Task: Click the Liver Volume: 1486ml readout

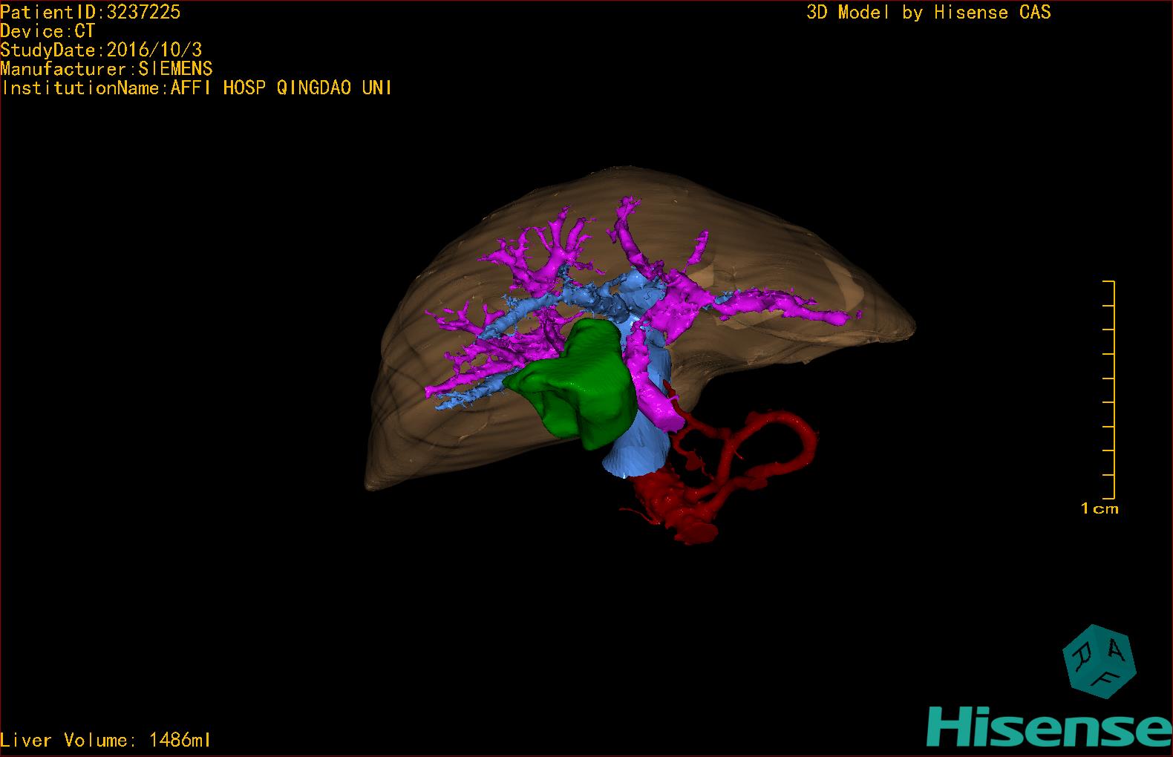Action: pyautogui.click(x=105, y=740)
